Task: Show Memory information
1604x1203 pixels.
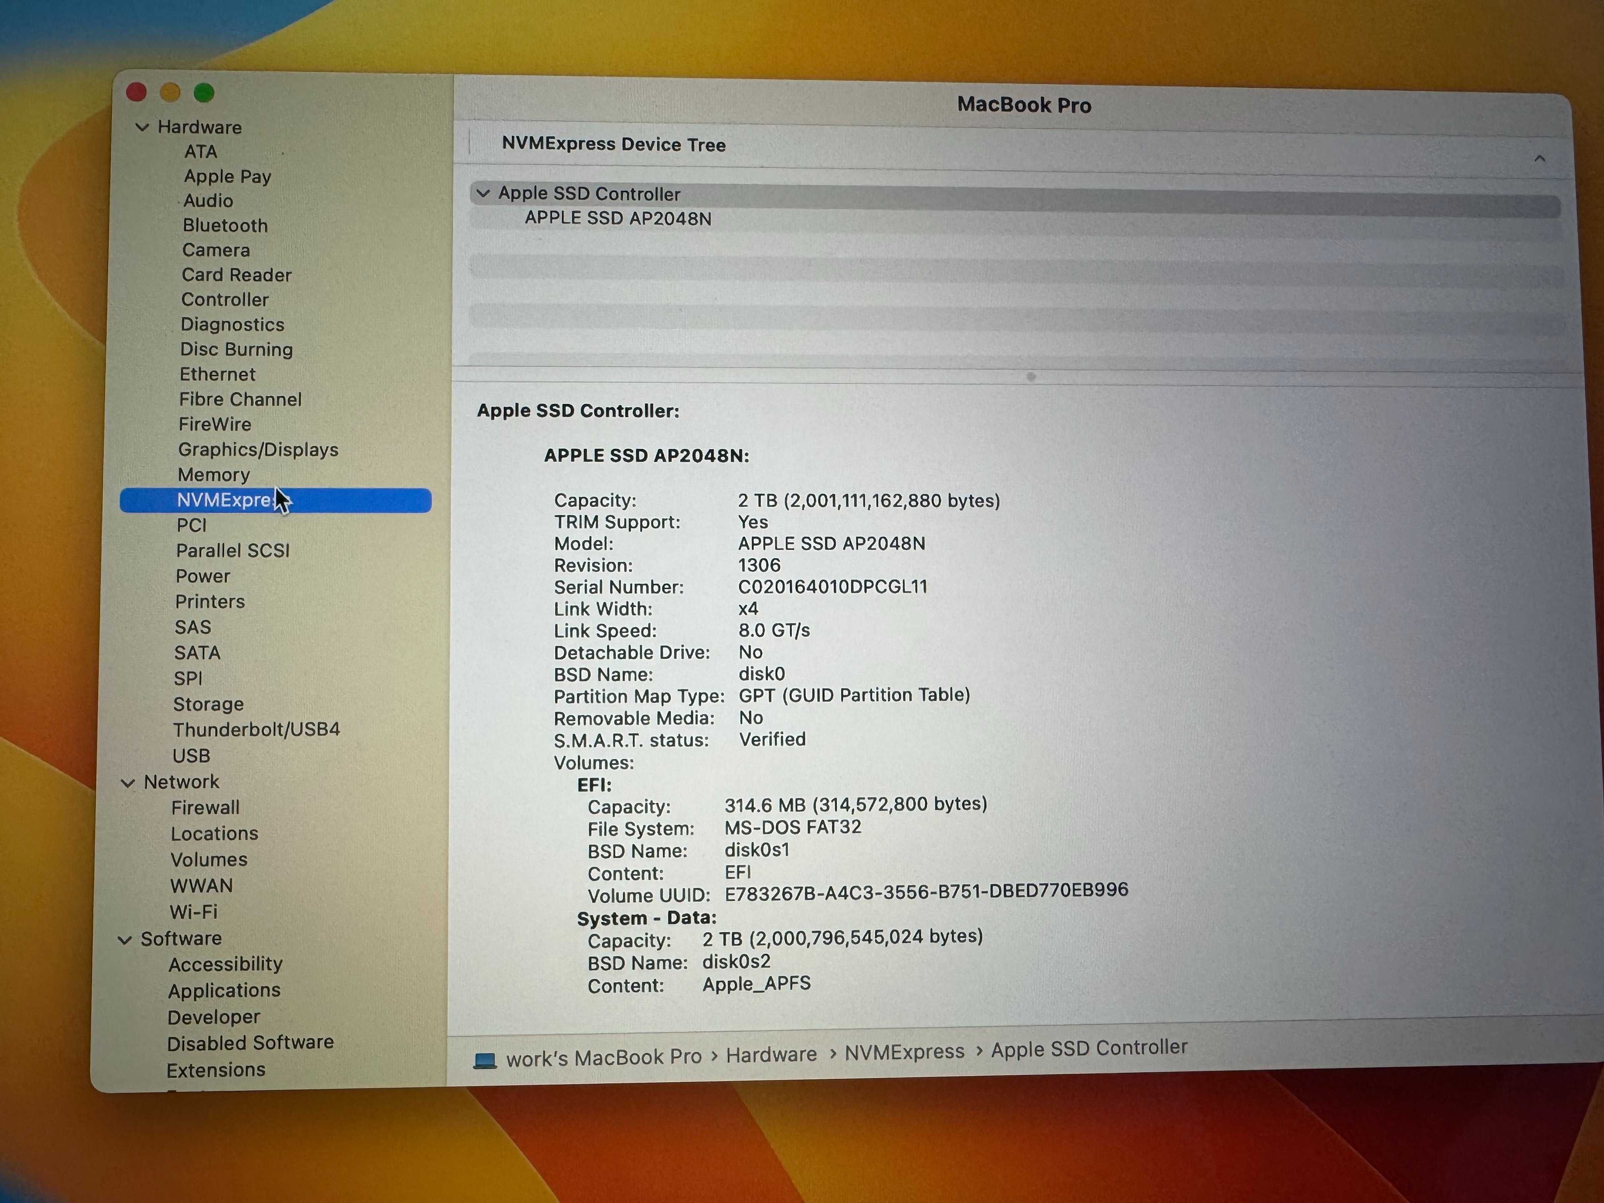Action: pos(214,475)
